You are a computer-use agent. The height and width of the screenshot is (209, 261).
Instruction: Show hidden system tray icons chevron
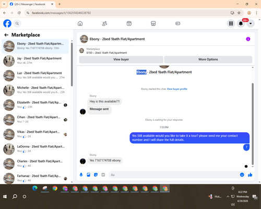point(228,196)
